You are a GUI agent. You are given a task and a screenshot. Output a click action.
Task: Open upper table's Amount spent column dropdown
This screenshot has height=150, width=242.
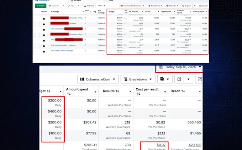pyautogui.click(x=206, y=12)
